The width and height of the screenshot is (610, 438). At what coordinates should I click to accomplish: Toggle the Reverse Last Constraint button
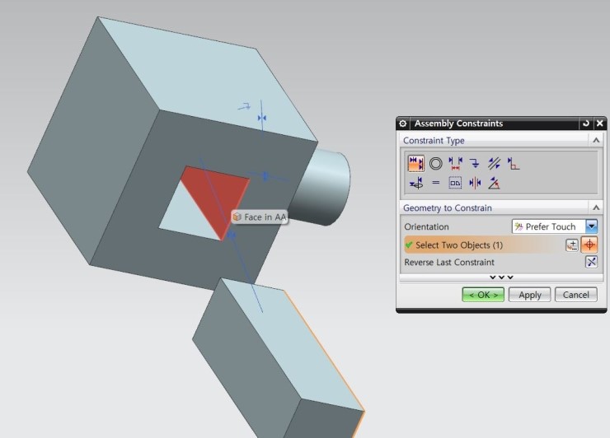click(590, 263)
